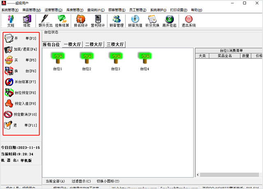Image resolution: width=263 pixels, height=189 pixels.
Task: Open 排名统计 ranking statistics
Action: (81, 21)
